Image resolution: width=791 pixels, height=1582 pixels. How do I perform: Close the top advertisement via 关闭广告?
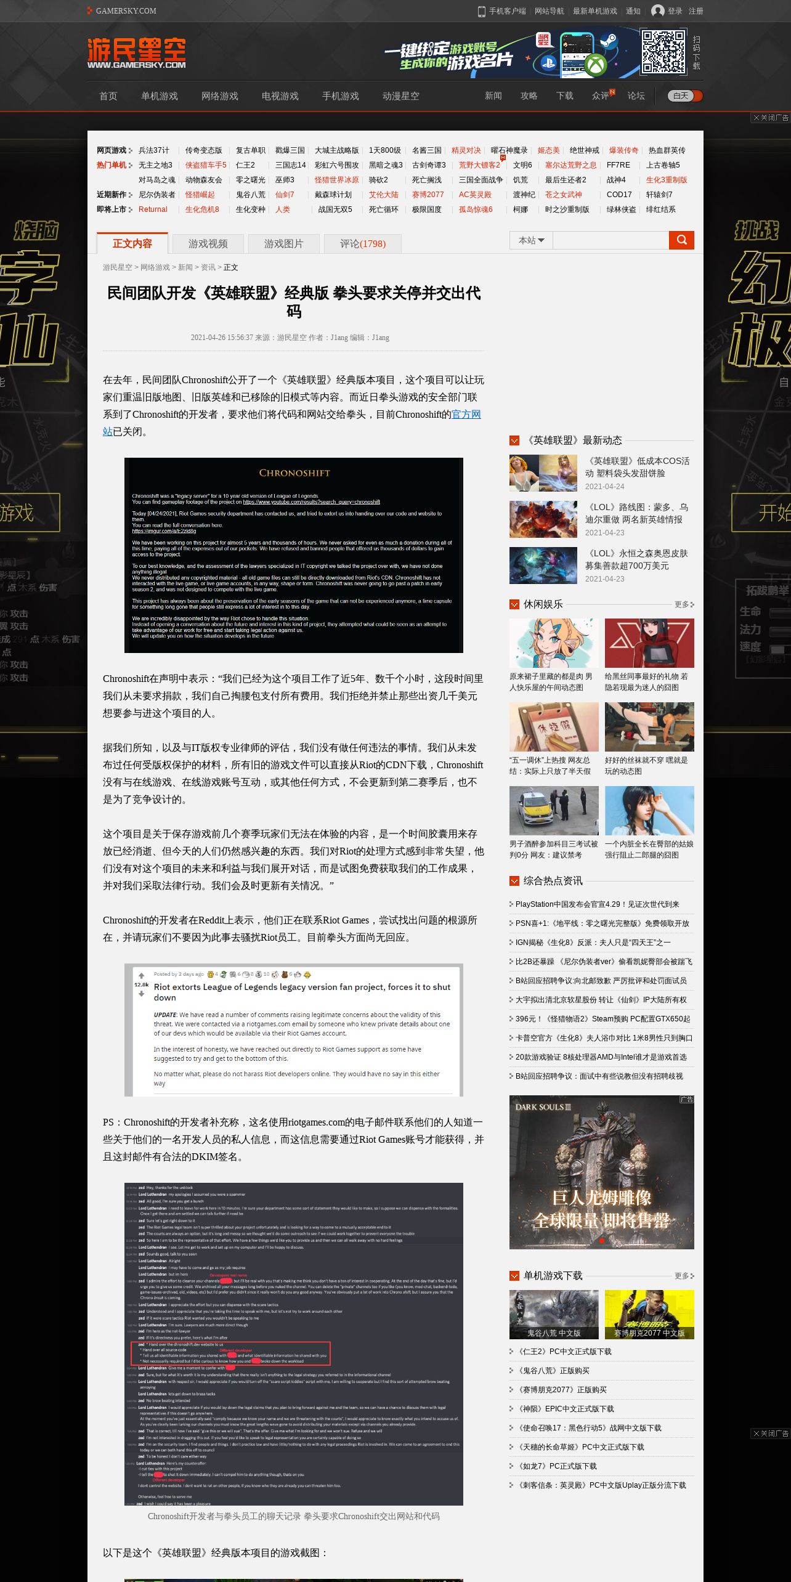tap(771, 118)
